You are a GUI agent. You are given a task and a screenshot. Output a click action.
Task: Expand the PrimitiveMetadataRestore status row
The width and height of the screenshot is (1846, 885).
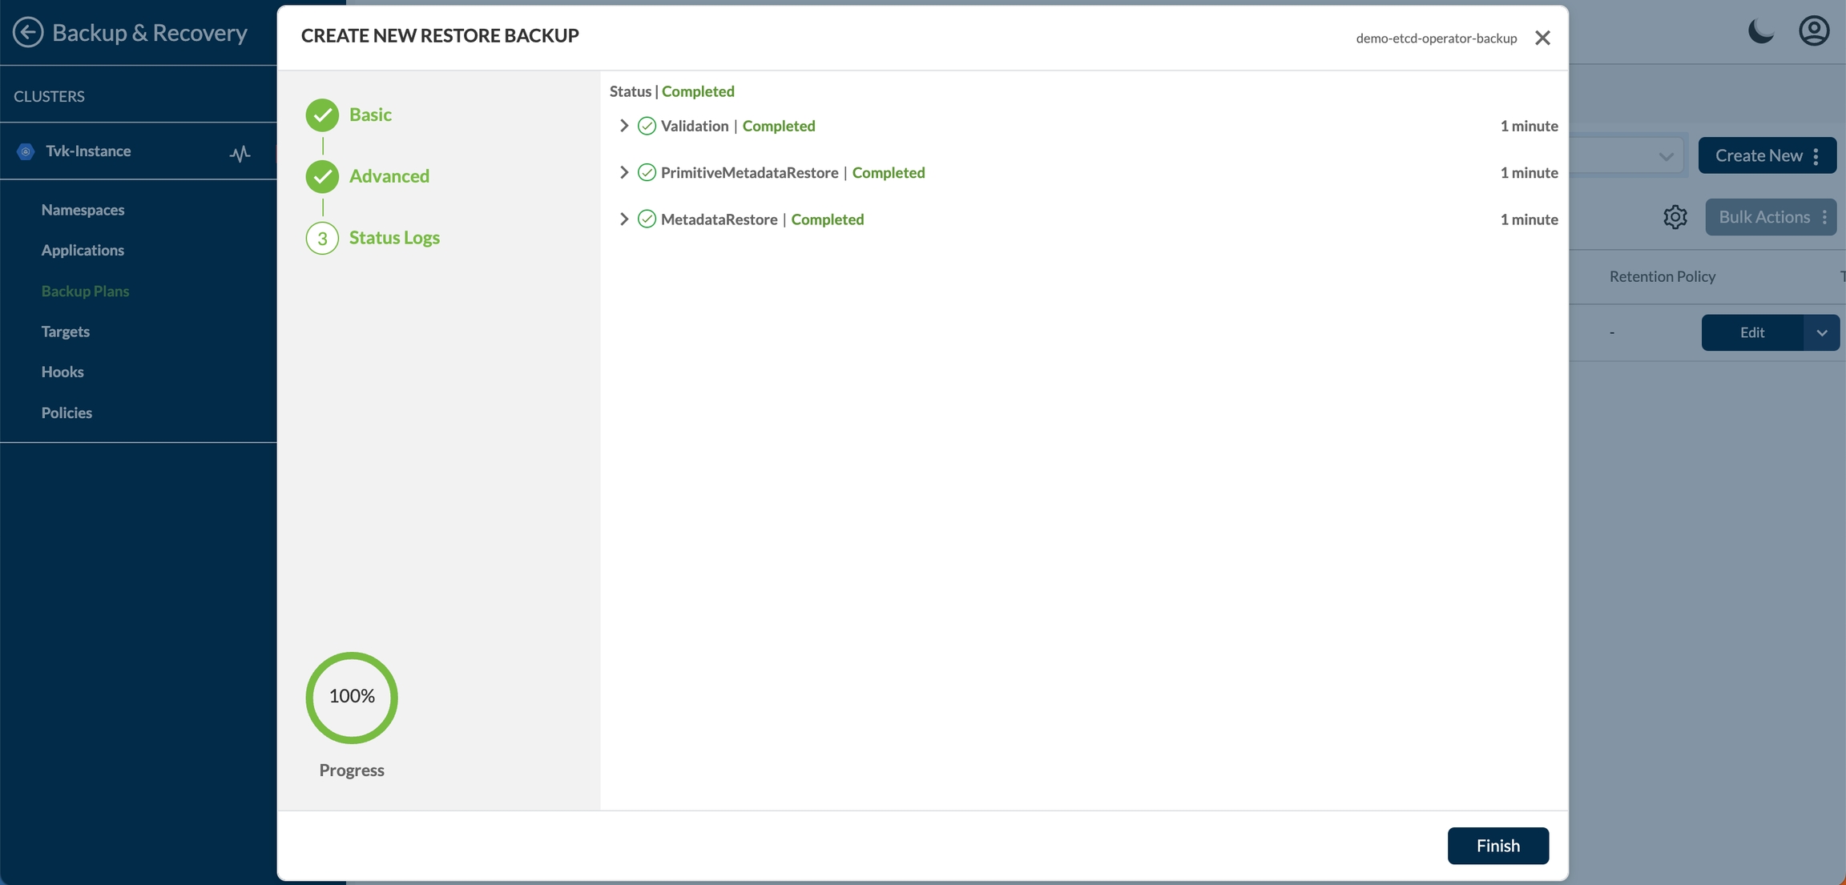coord(624,172)
